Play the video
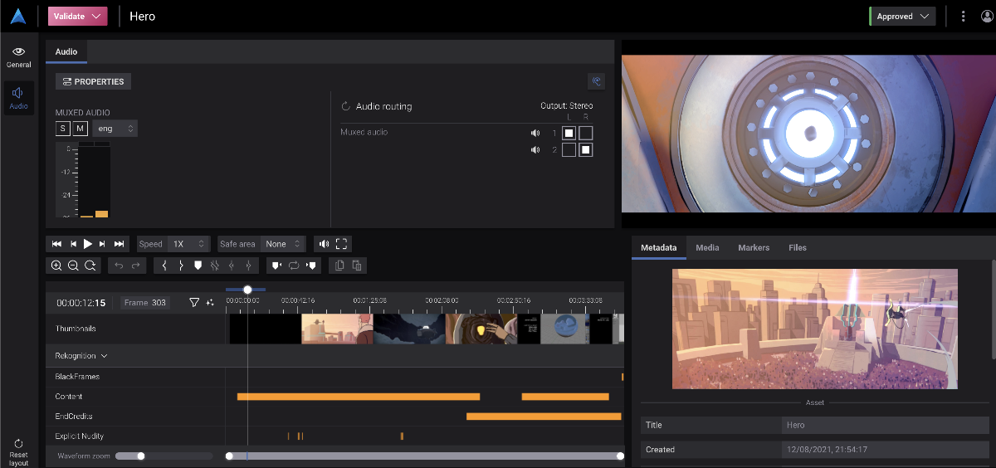The height and width of the screenshot is (468, 996). pos(88,244)
